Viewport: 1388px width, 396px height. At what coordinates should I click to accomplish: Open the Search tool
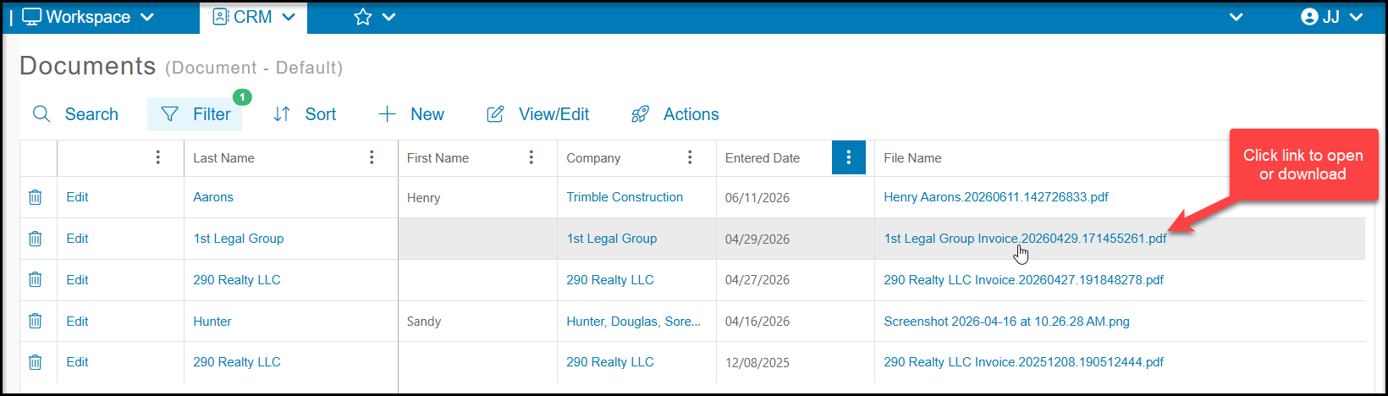pyautogui.click(x=75, y=114)
